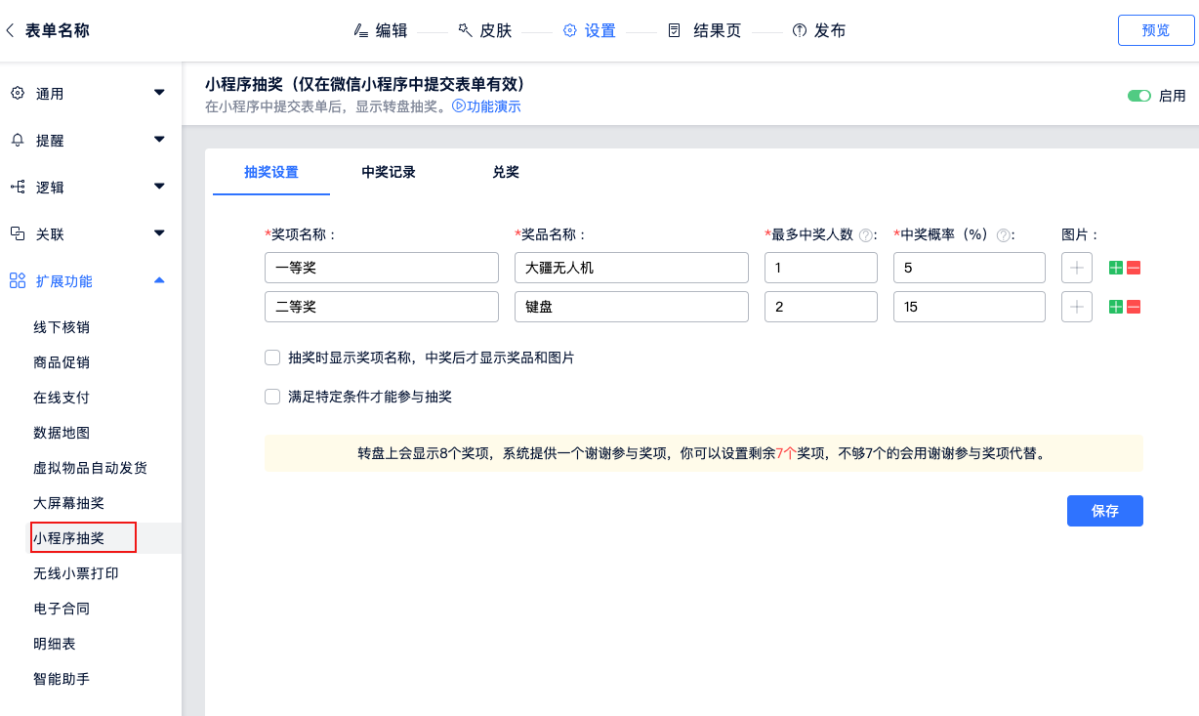Click the red remove-row icon for 二等奖

click(x=1134, y=307)
